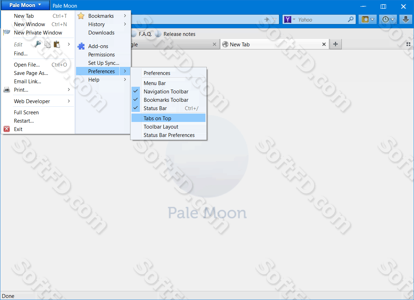The width and height of the screenshot is (414, 300).
Task: Expand the History submenu arrow
Action: [125, 24]
